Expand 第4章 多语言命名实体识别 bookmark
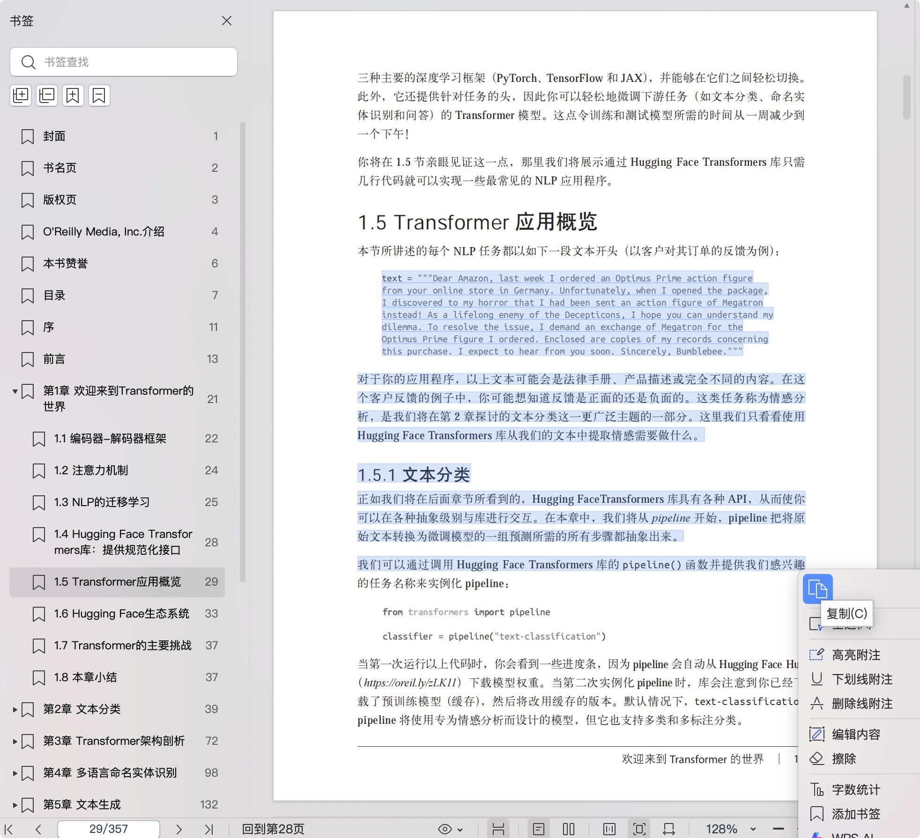920x838 pixels. (x=15, y=773)
